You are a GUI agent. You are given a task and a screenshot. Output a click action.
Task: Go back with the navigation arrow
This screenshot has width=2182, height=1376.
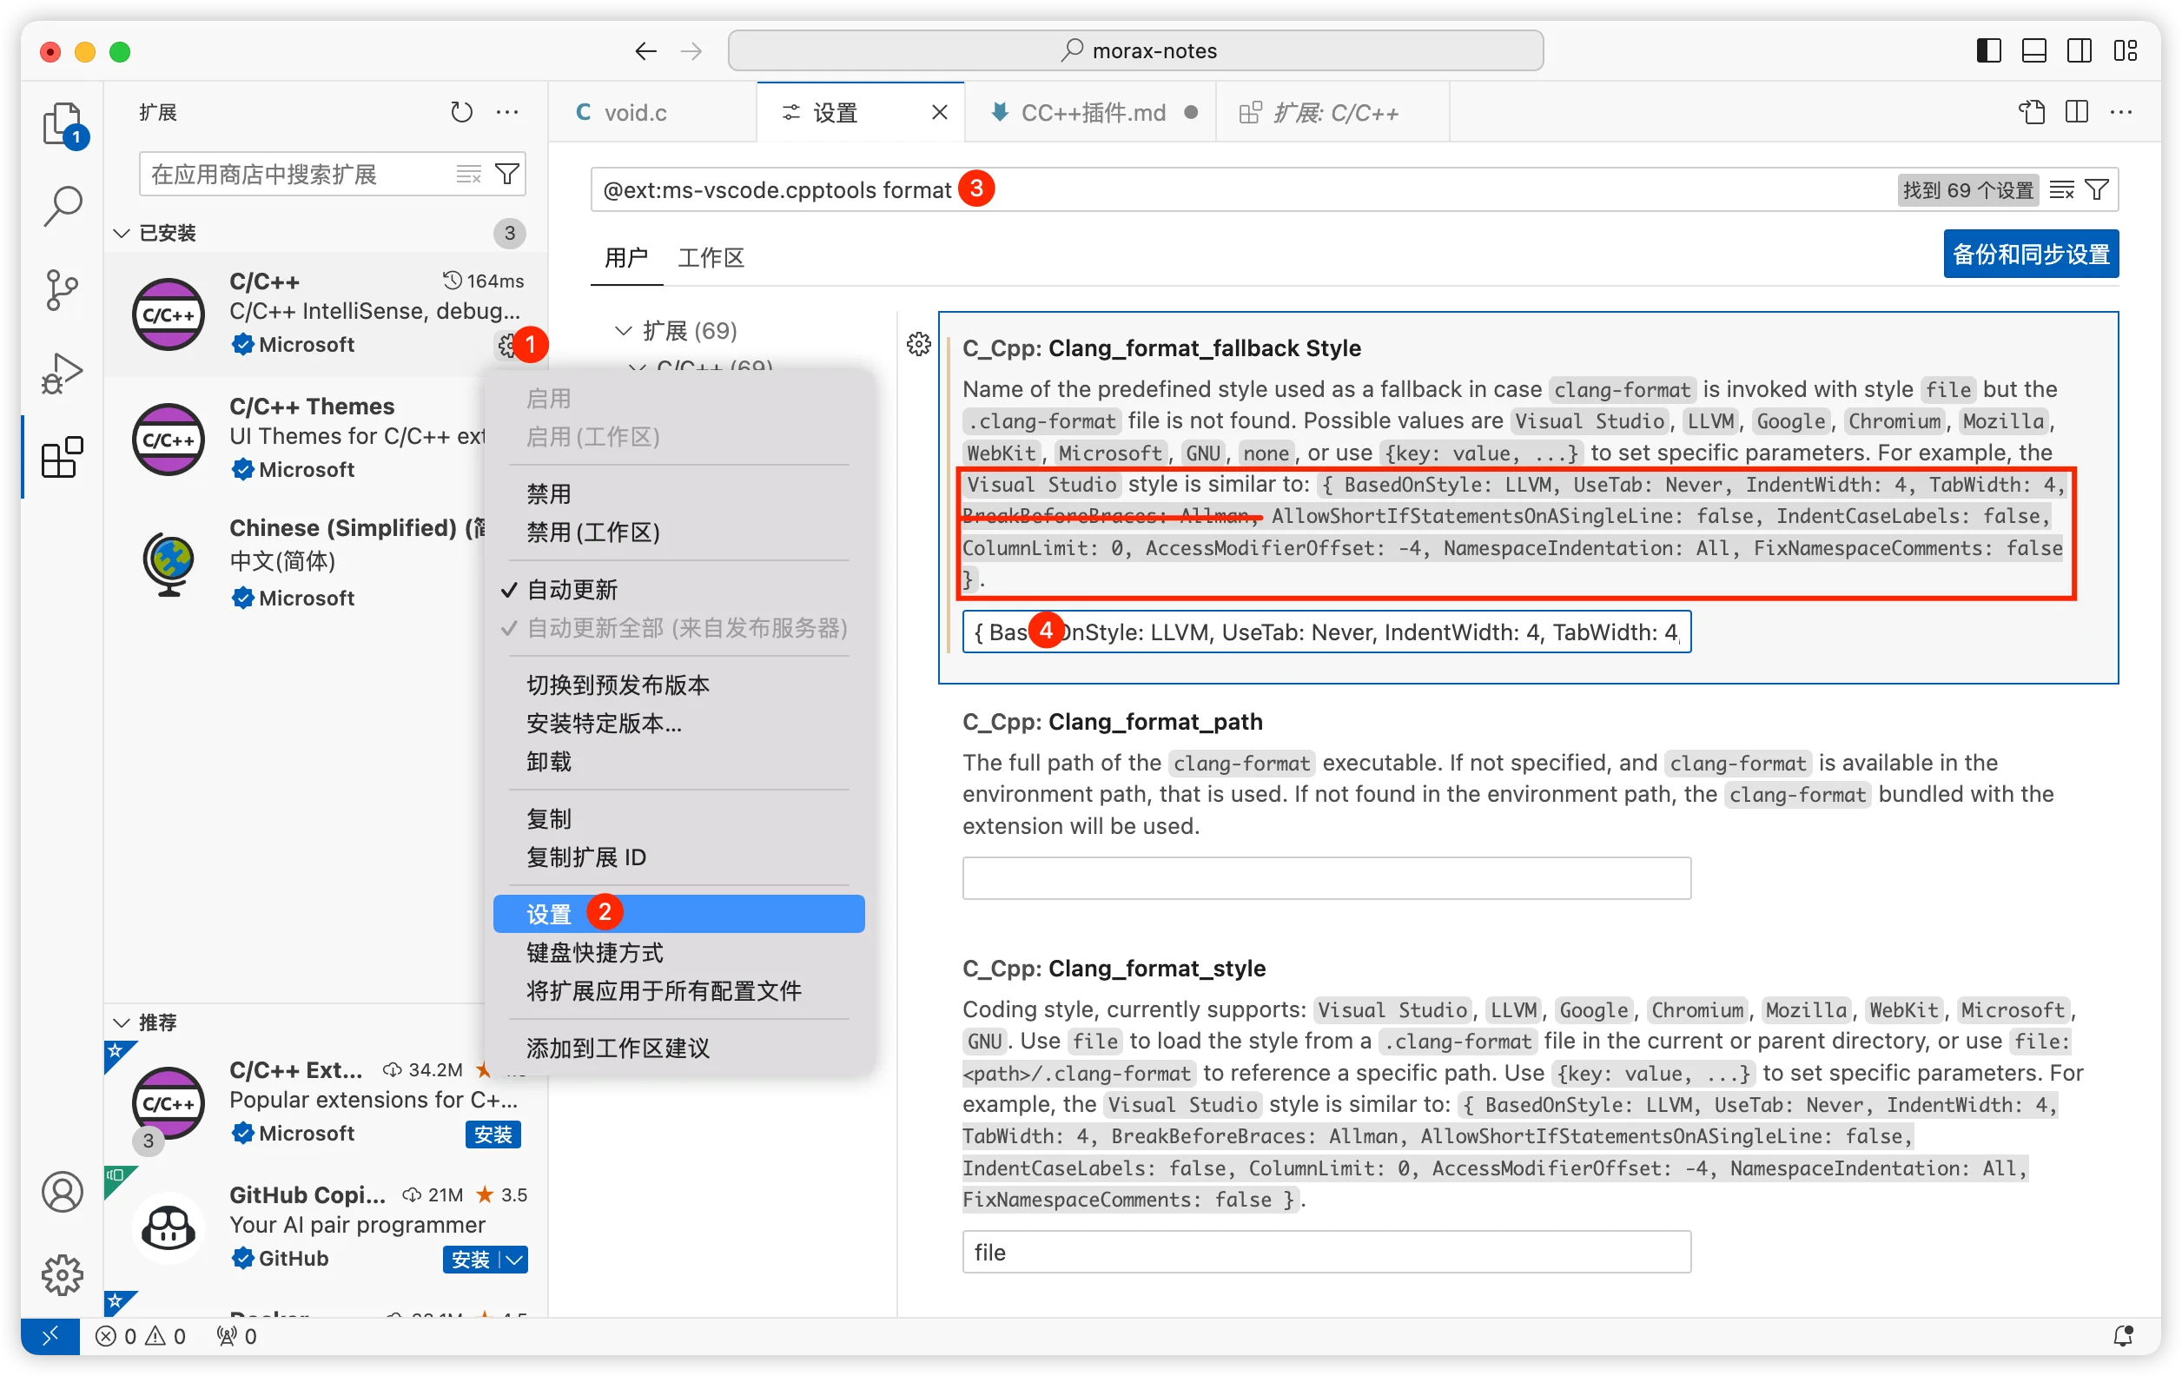[645, 50]
